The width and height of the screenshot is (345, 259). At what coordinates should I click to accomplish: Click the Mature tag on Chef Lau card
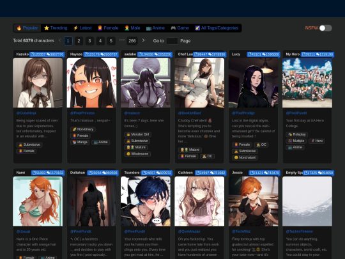(x=190, y=150)
